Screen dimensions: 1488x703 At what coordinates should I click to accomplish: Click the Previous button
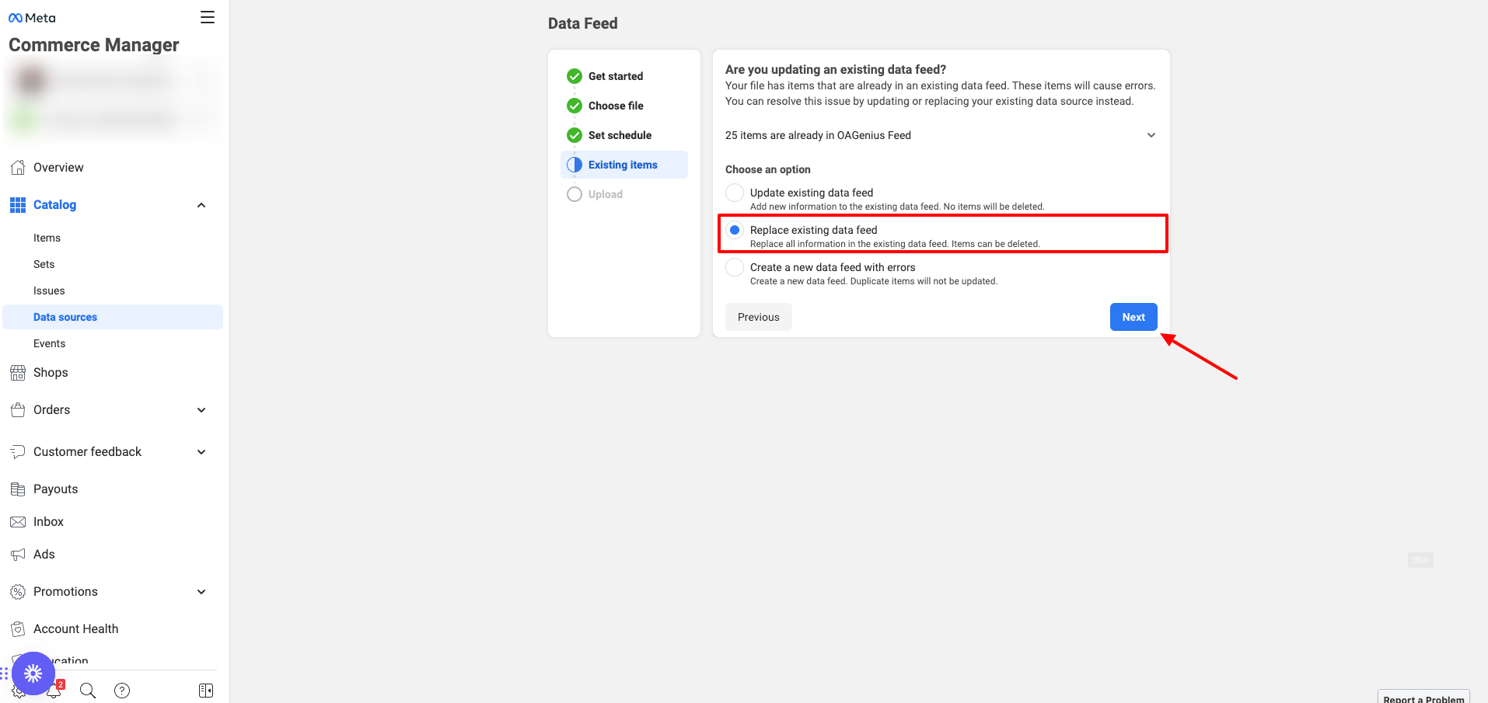pyautogui.click(x=758, y=317)
